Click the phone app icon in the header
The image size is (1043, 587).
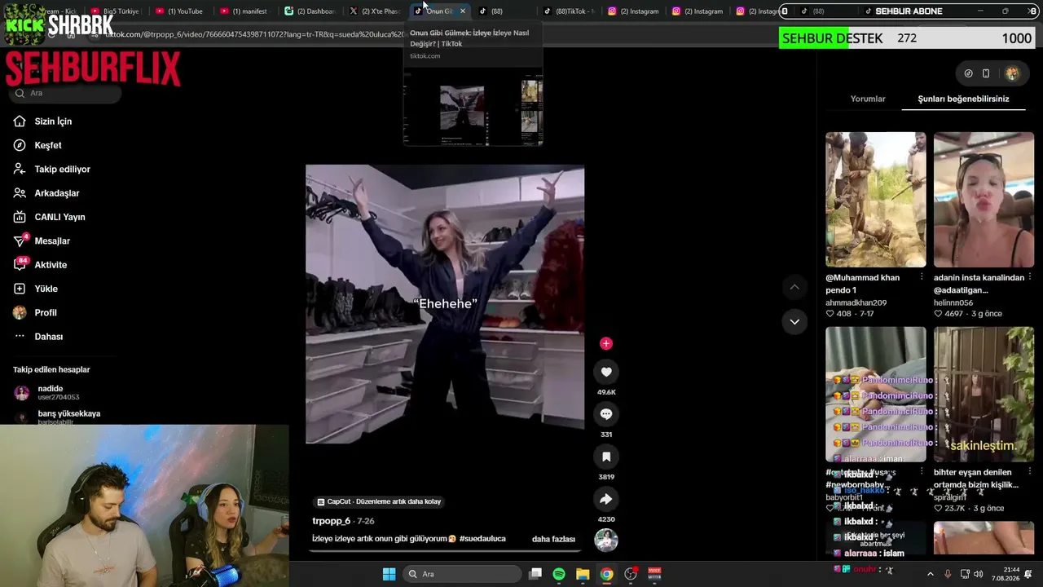point(986,73)
